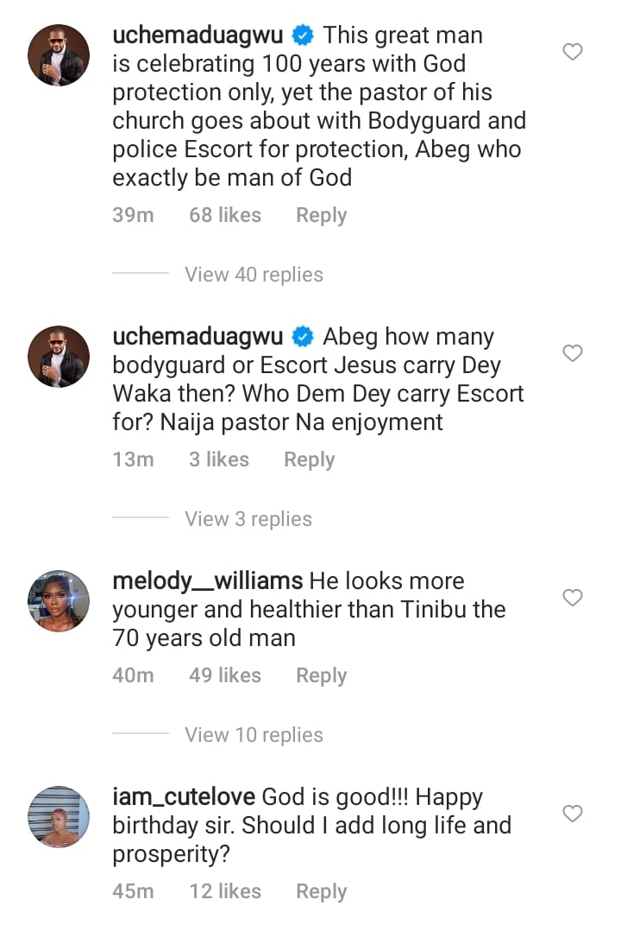The height and width of the screenshot is (925, 621).
Task: Like uchemaduagwu's '100 years' comment
Action: 573,53
